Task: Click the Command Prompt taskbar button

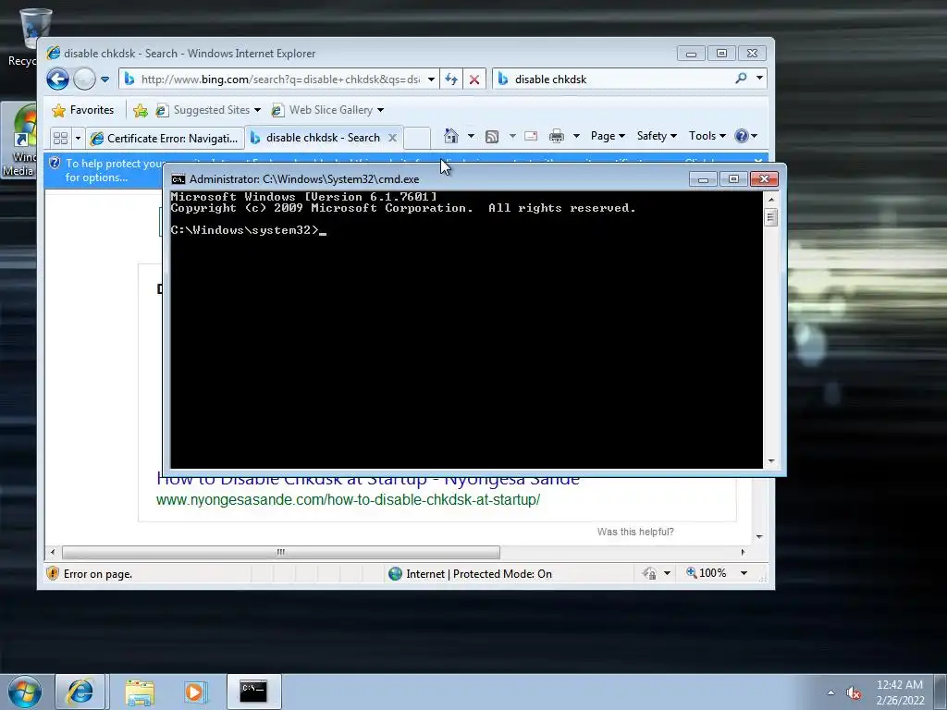Action: pos(253,692)
